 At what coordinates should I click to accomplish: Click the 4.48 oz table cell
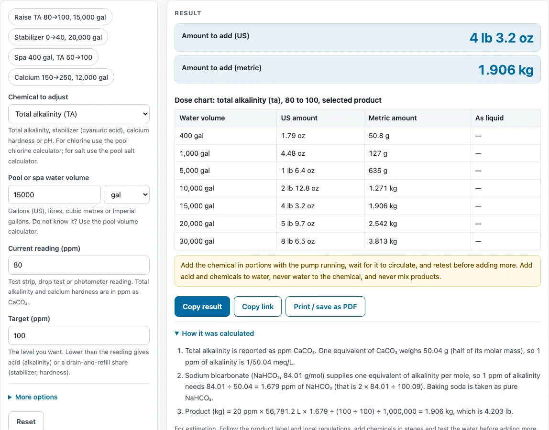pyautogui.click(x=320, y=153)
